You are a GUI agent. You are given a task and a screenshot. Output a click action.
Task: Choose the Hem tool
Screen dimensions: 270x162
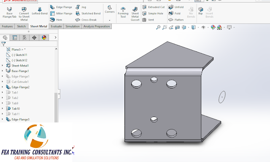(x=56, y=20)
